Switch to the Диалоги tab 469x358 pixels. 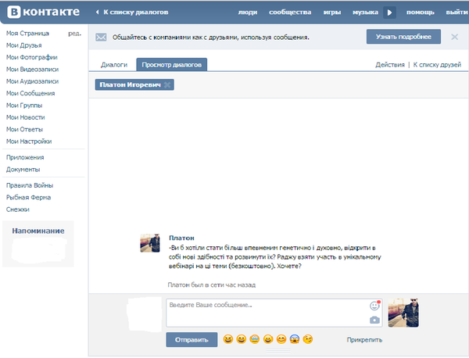(114, 65)
